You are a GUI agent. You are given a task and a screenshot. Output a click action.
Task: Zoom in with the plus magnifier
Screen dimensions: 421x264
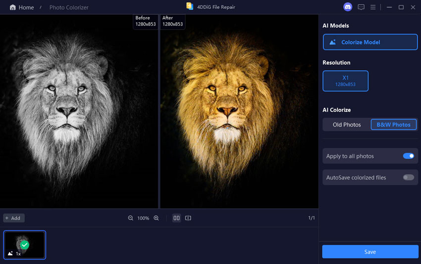156,218
